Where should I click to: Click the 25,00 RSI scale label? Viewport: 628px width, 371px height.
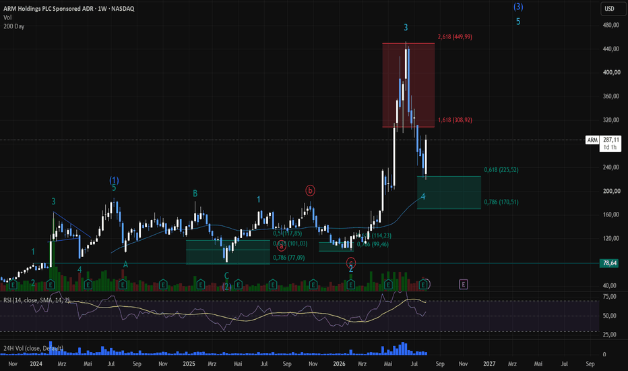610,334
